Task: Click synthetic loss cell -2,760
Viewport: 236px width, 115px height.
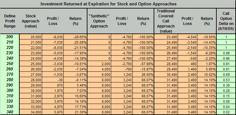Action: (122, 64)
